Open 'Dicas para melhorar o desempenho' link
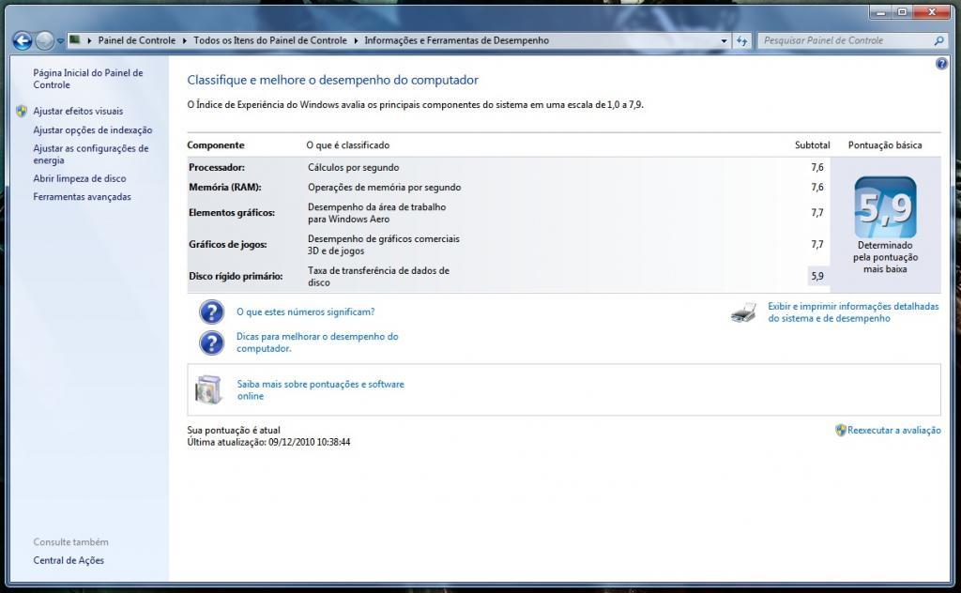Image resolution: width=961 pixels, height=593 pixels. pyautogui.click(x=317, y=342)
